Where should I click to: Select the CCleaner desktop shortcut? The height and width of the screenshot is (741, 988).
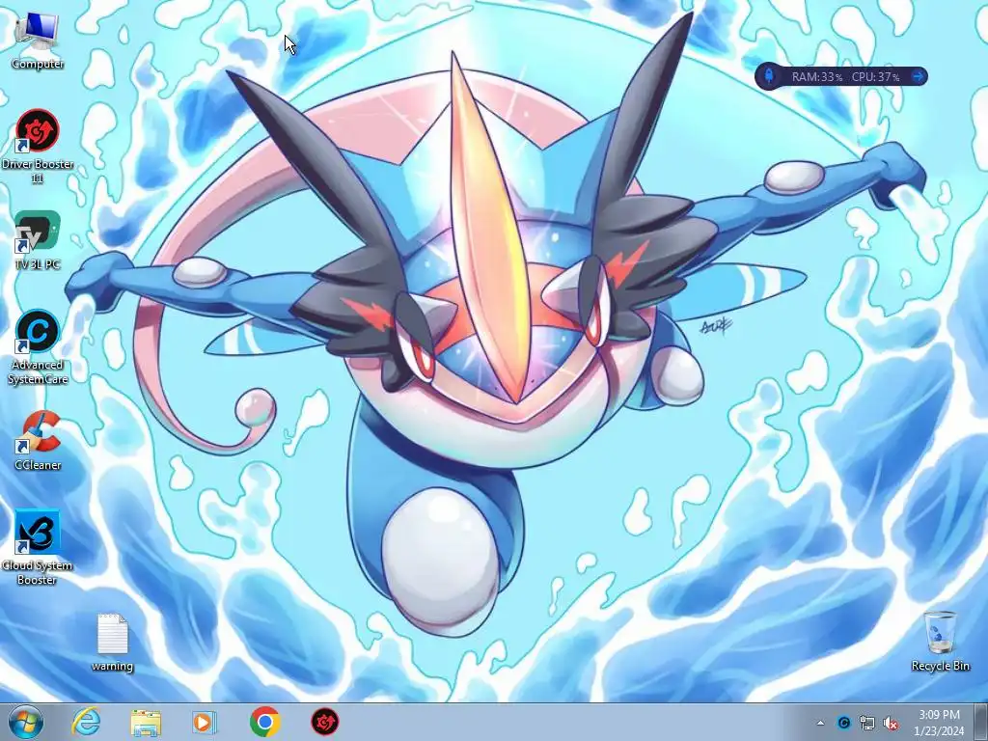tap(38, 440)
